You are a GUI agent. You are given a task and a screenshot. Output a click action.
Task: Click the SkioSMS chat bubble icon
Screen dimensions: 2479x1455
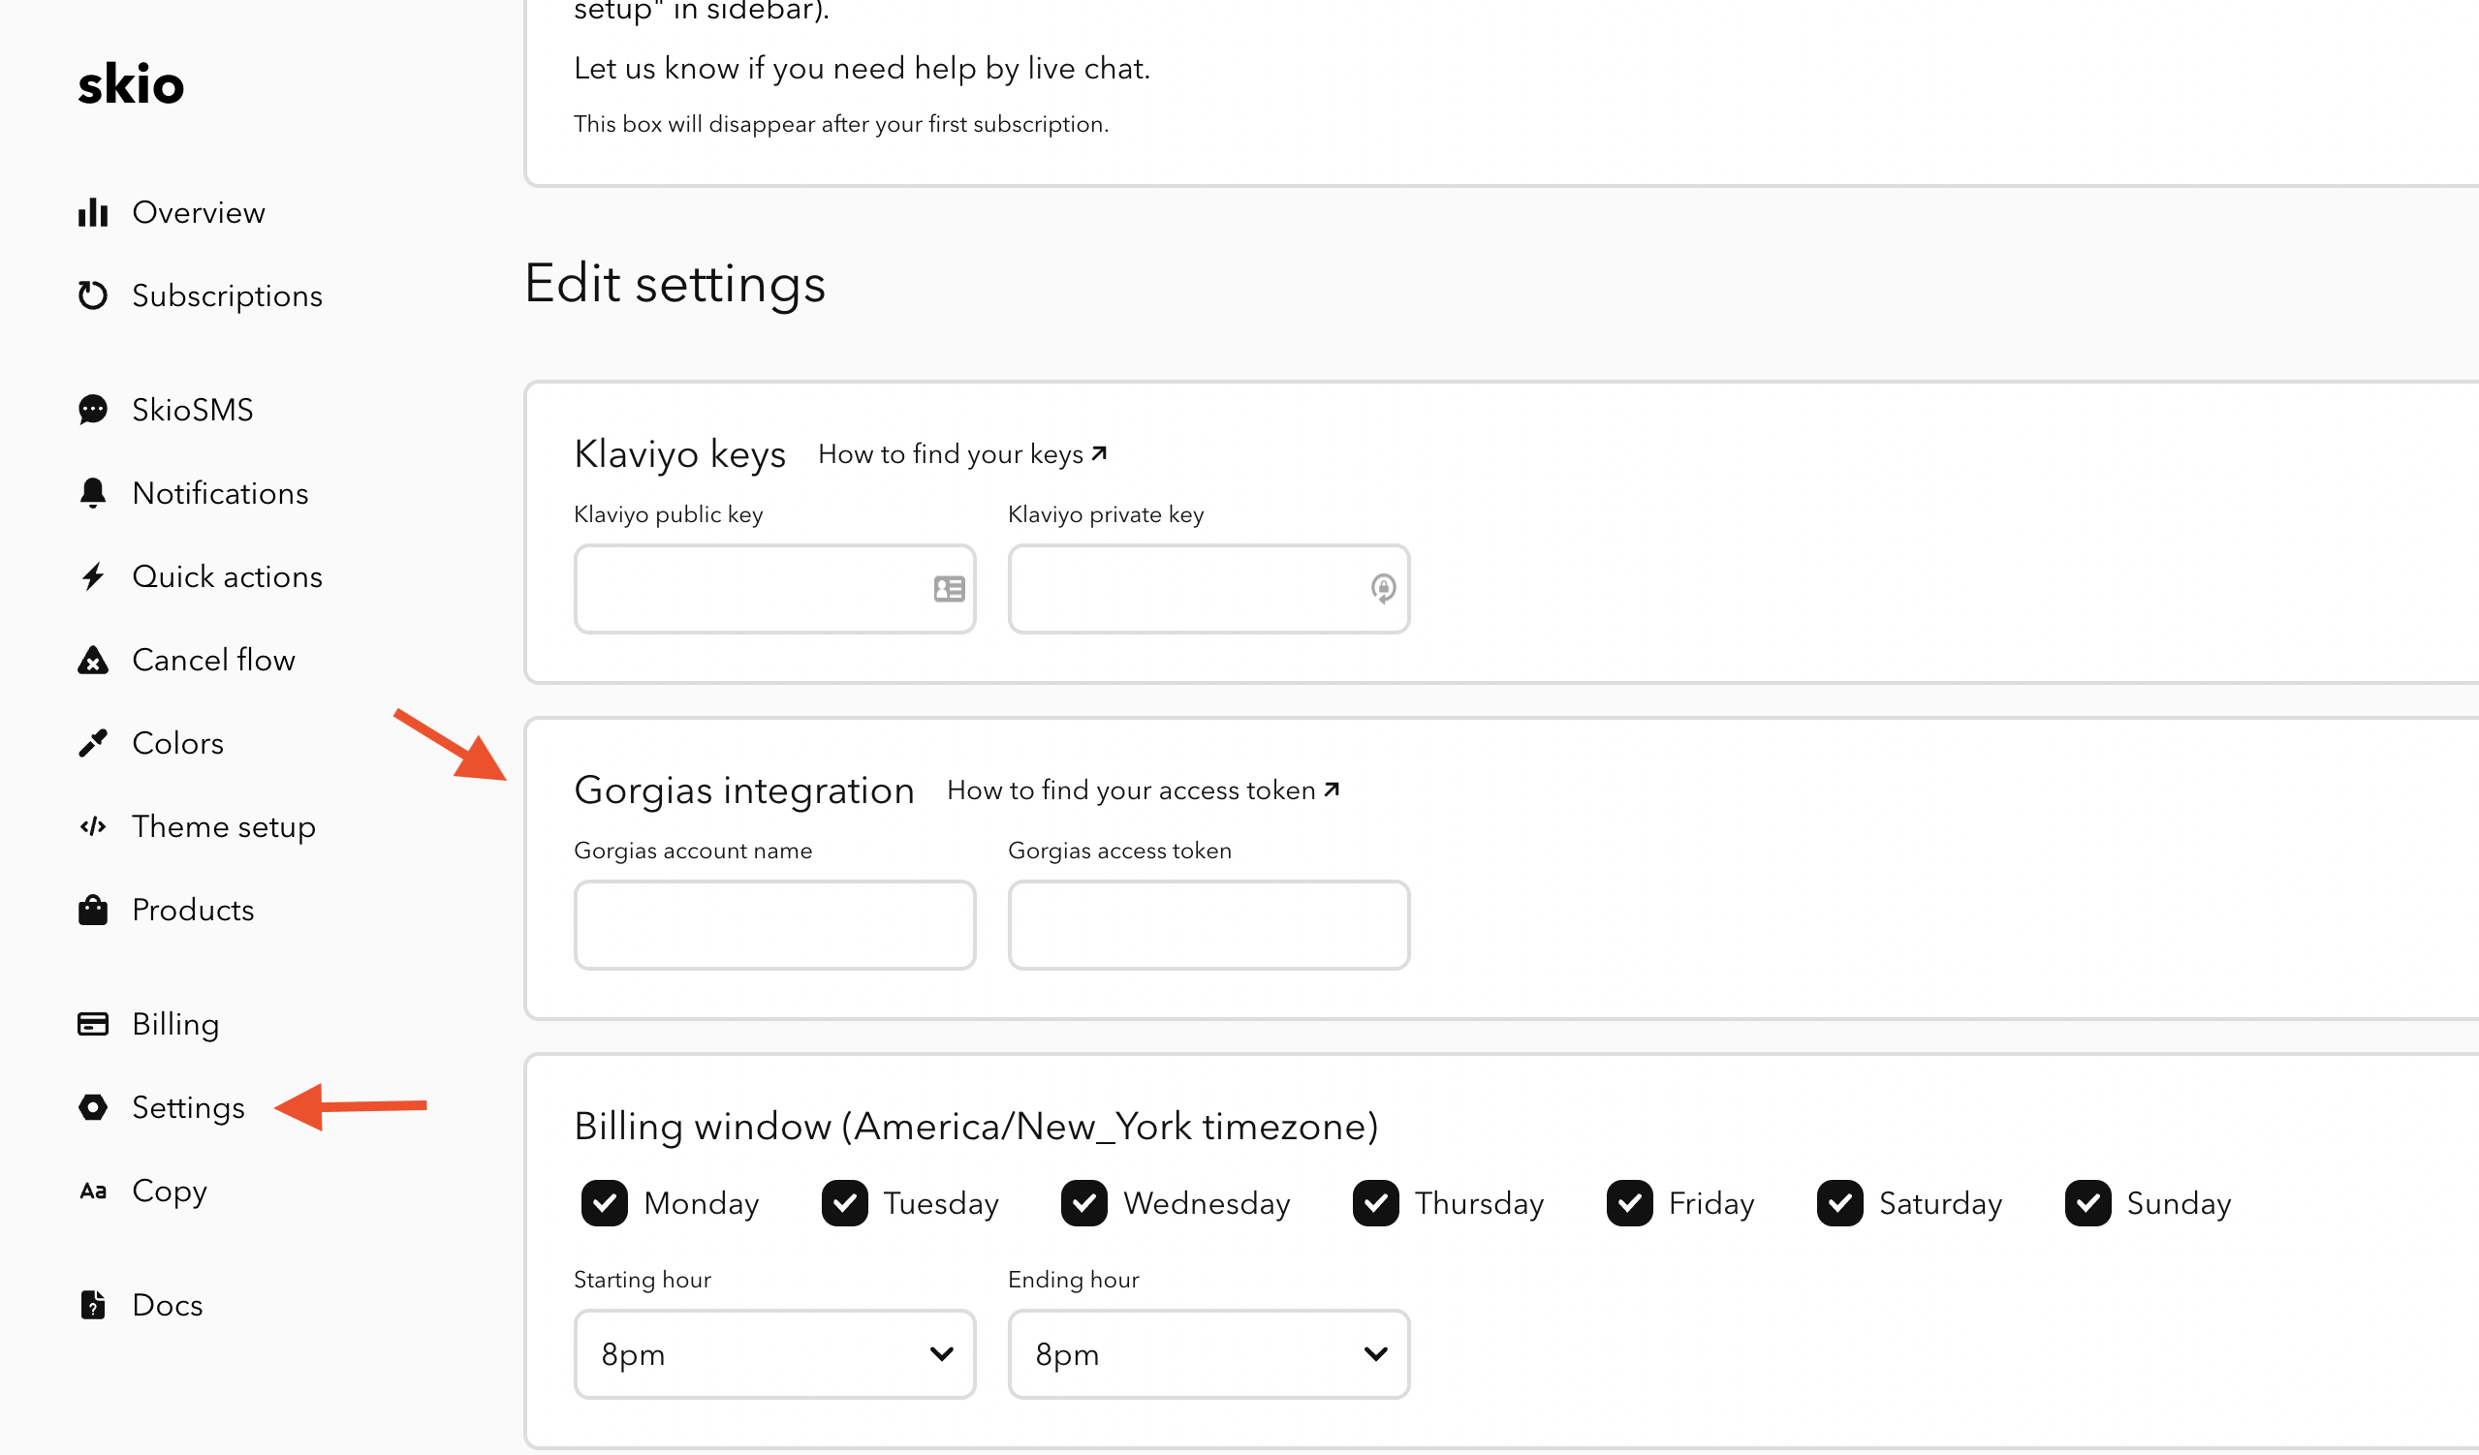coord(93,409)
